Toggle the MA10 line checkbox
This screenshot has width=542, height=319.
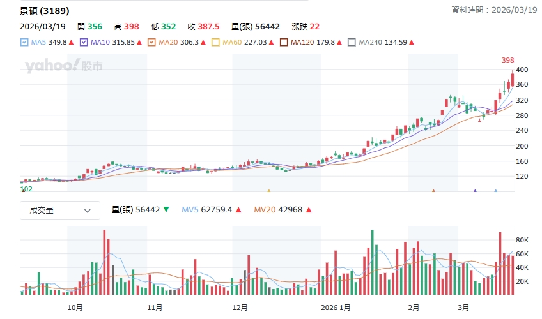tap(84, 43)
